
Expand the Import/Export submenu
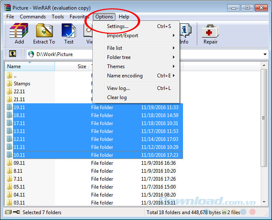pos(136,36)
